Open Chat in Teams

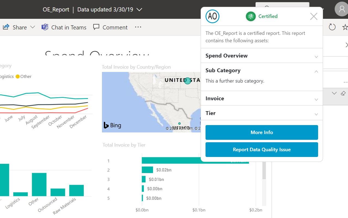64,27
